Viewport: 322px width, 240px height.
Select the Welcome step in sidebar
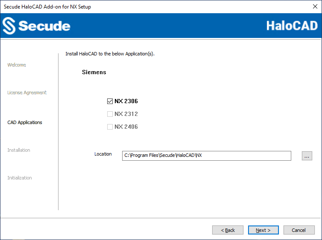coord(17,65)
